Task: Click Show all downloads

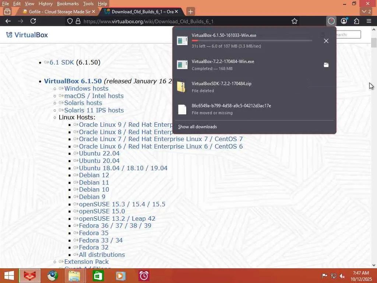Action: (x=197, y=127)
